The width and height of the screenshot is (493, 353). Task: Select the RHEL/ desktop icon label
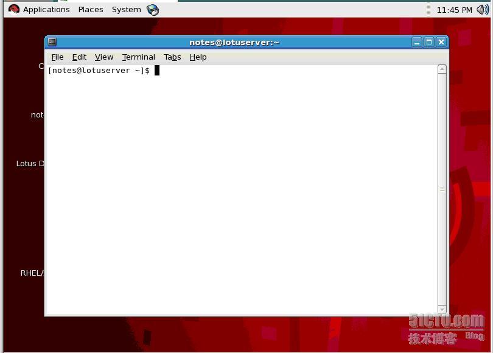pos(32,273)
